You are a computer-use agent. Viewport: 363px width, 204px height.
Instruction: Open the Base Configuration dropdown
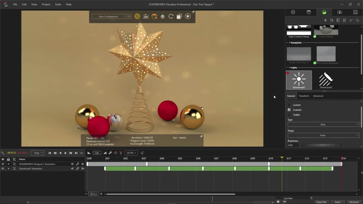pos(109,17)
